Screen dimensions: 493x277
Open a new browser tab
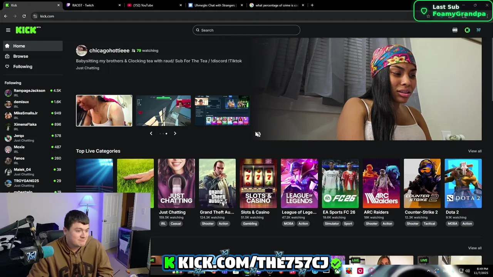[x=312, y=5]
